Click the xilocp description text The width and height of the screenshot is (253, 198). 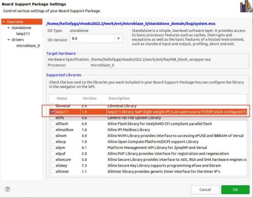153,142
